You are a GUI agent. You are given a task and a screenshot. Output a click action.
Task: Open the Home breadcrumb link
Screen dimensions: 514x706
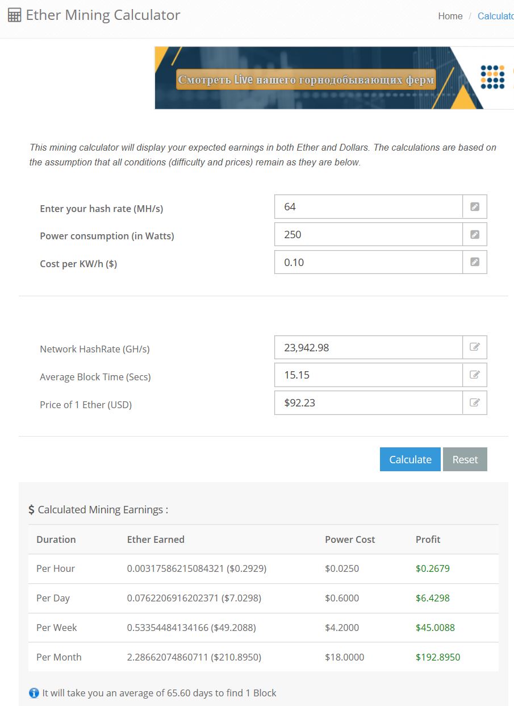coord(450,16)
